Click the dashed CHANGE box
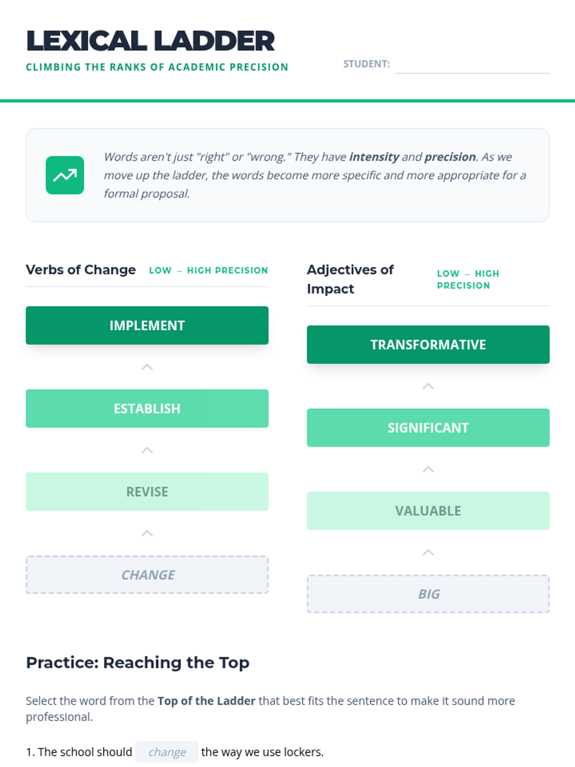575x767 pixels. tap(147, 575)
